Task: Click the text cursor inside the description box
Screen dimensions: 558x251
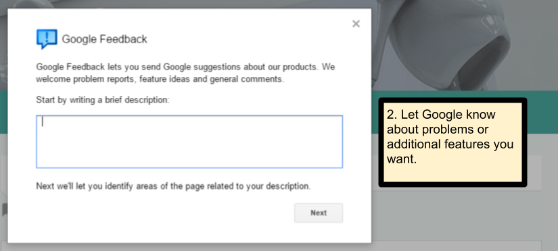Action: click(x=43, y=121)
